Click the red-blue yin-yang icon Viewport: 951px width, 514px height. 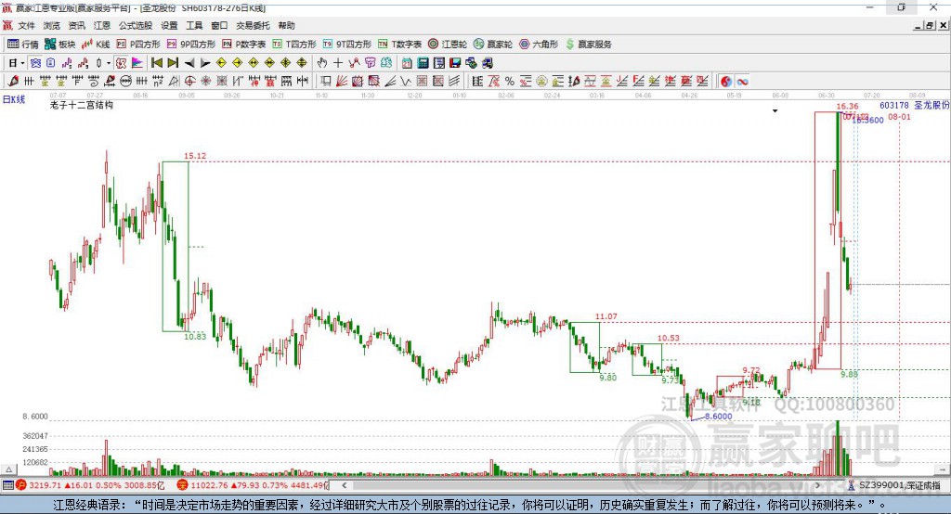[x=725, y=82]
